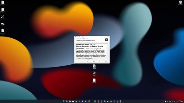Click the DaVinci Resolve logo in dialog header

(x=106, y=40)
